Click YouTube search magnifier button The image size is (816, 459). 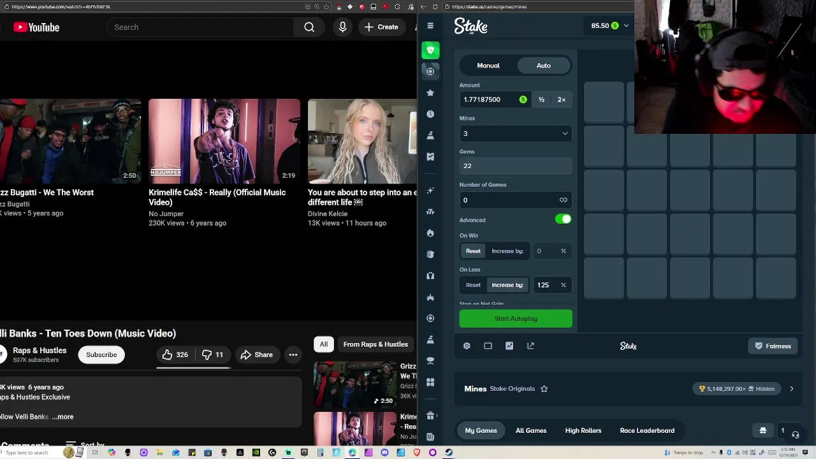pyautogui.click(x=309, y=27)
